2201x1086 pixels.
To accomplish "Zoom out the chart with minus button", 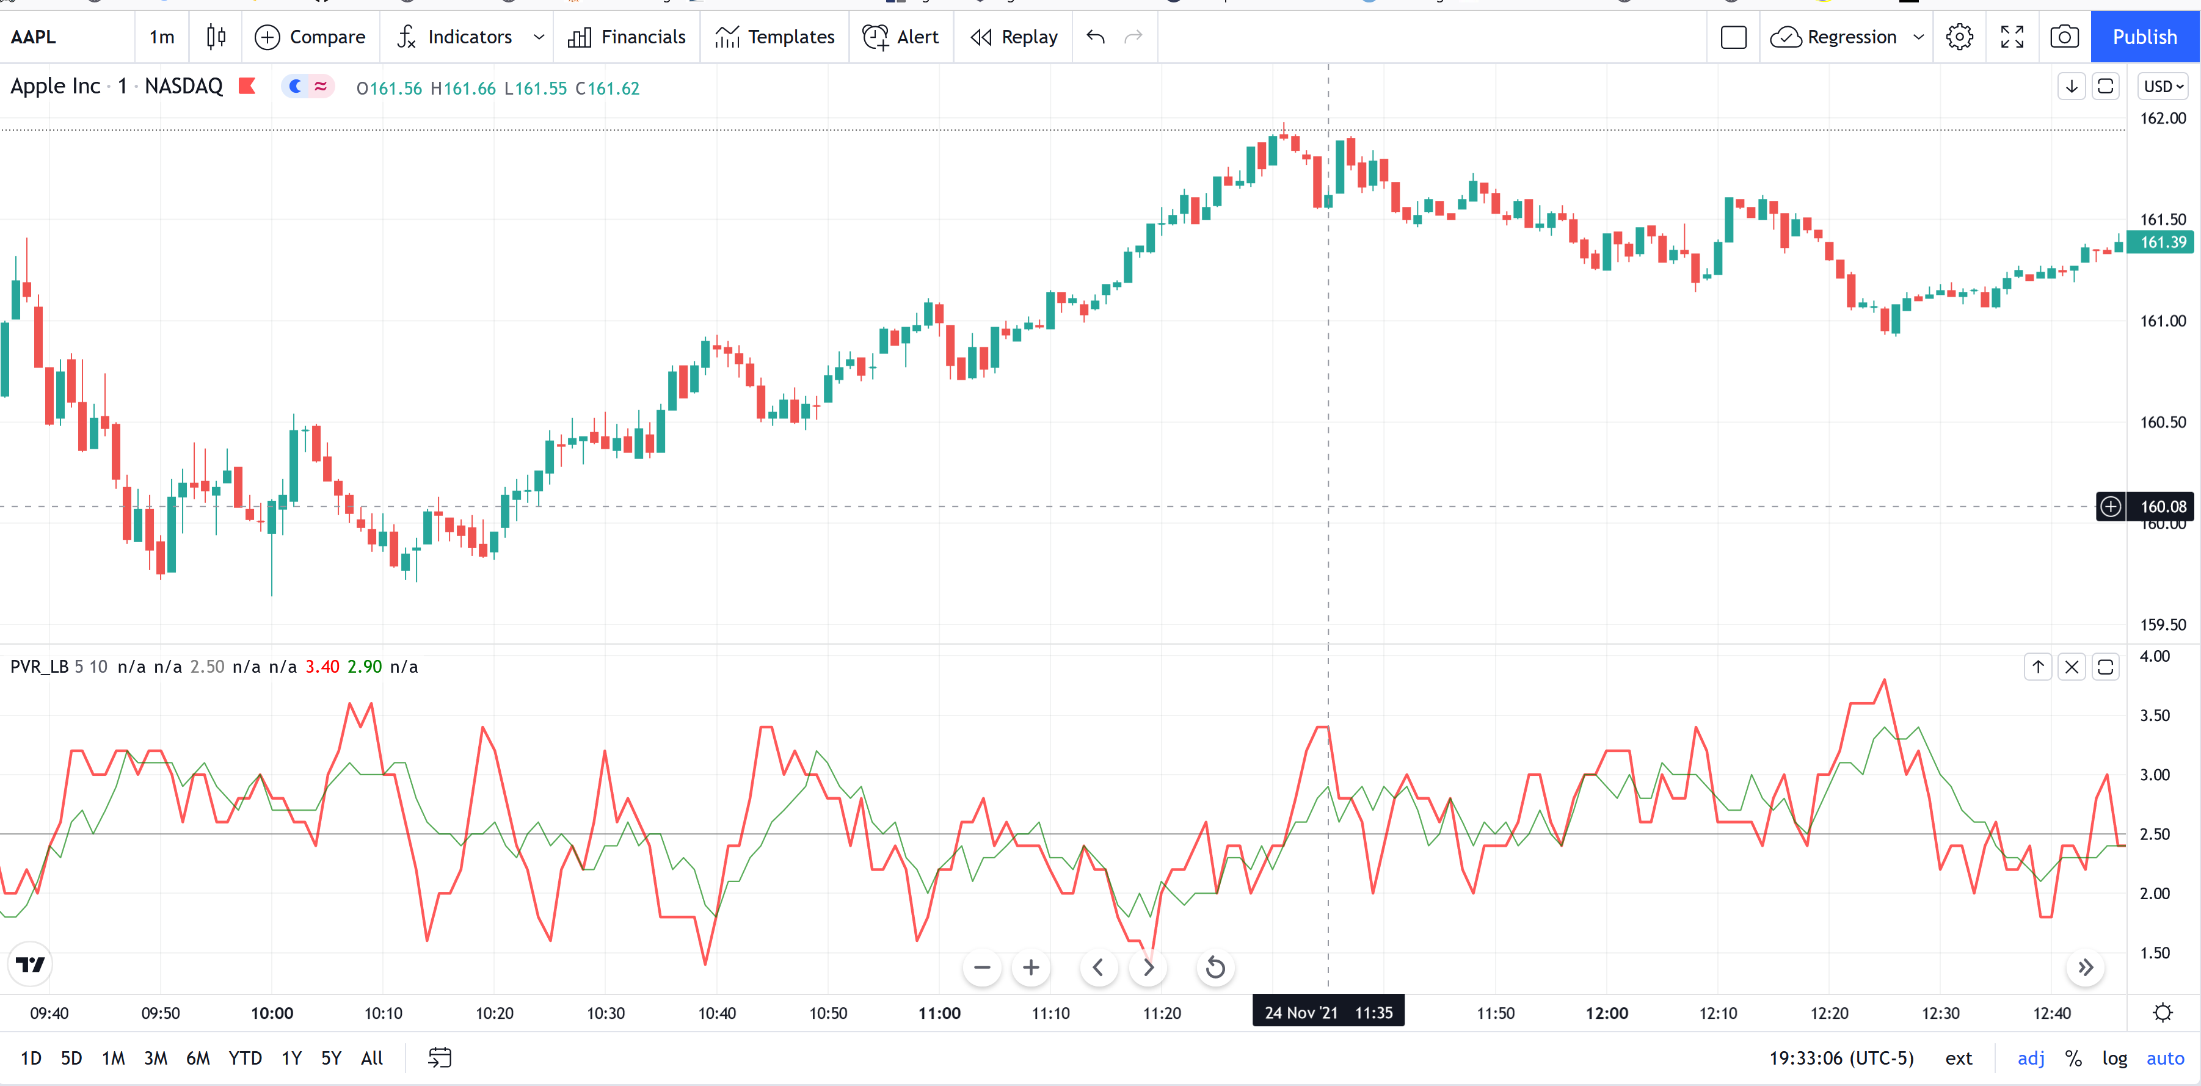I will pos(982,968).
